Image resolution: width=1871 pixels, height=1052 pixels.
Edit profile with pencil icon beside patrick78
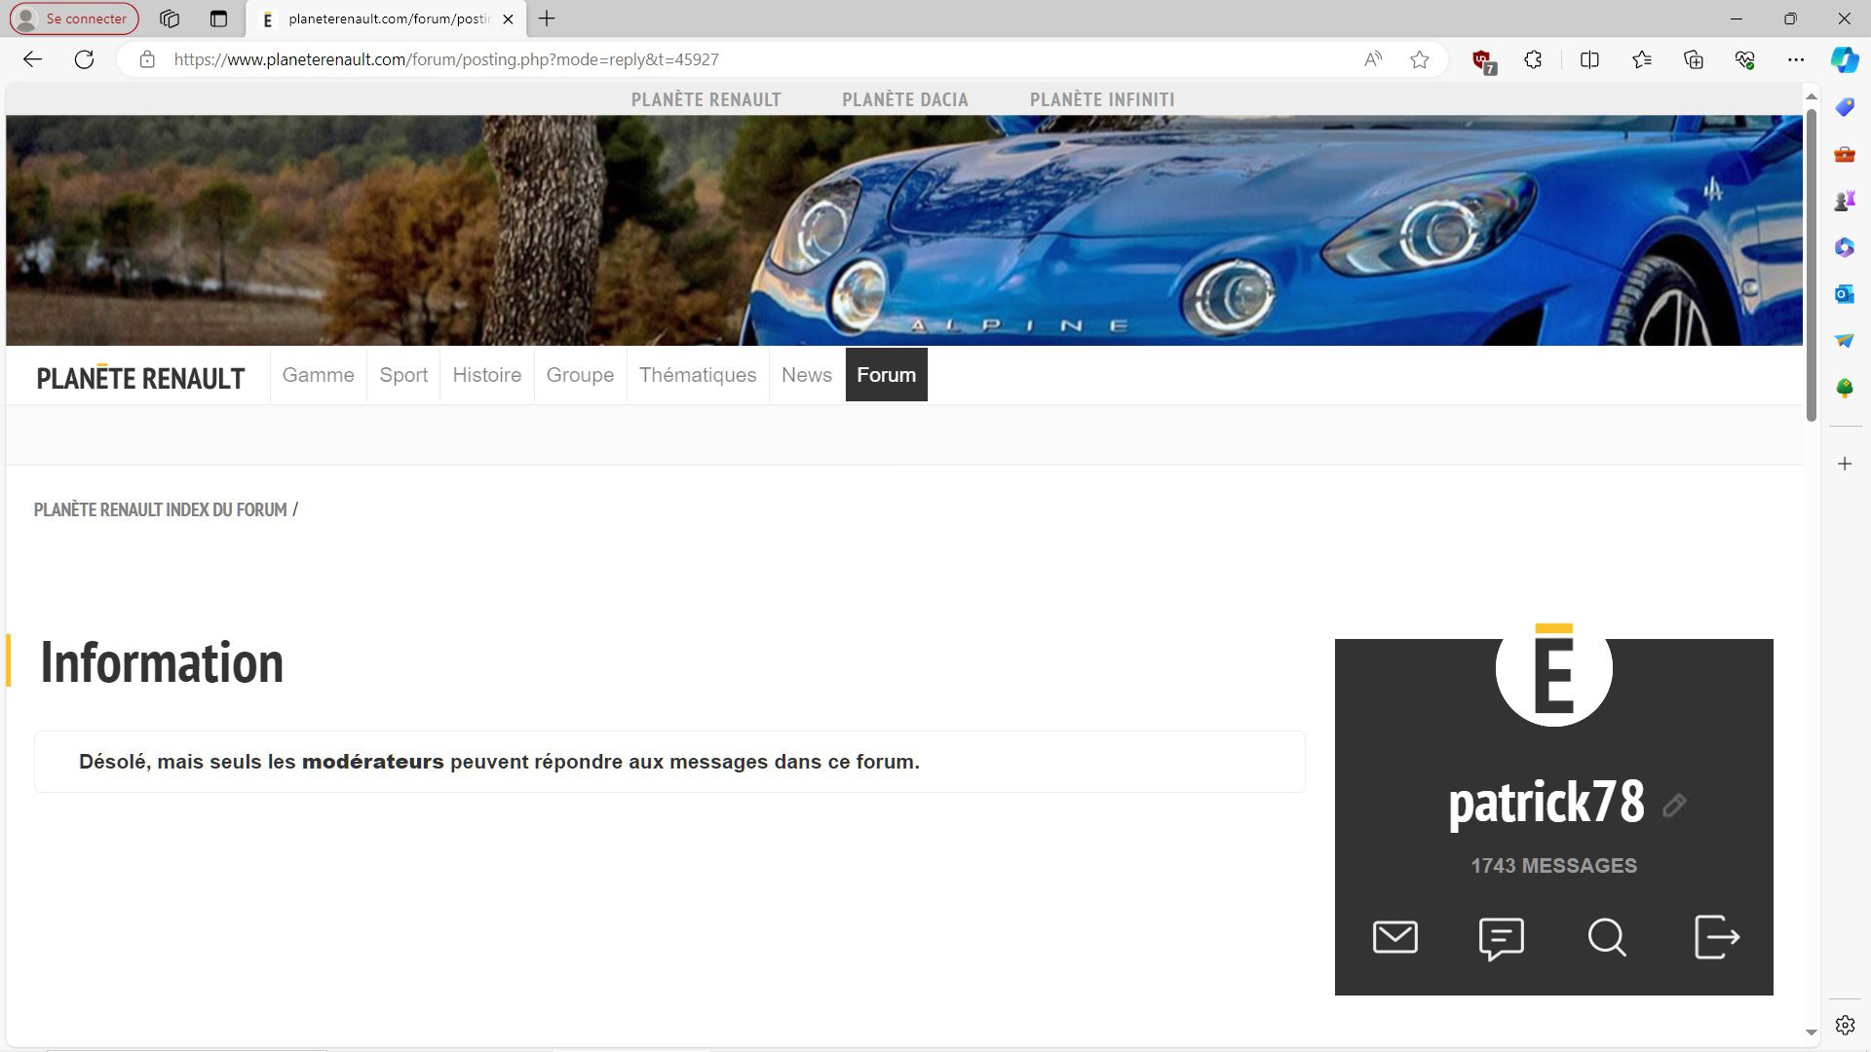[1674, 806]
